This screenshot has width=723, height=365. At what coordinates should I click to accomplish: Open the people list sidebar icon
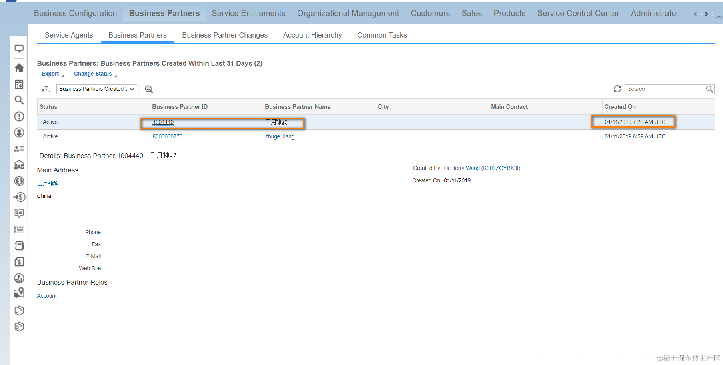pyautogui.click(x=19, y=149)
